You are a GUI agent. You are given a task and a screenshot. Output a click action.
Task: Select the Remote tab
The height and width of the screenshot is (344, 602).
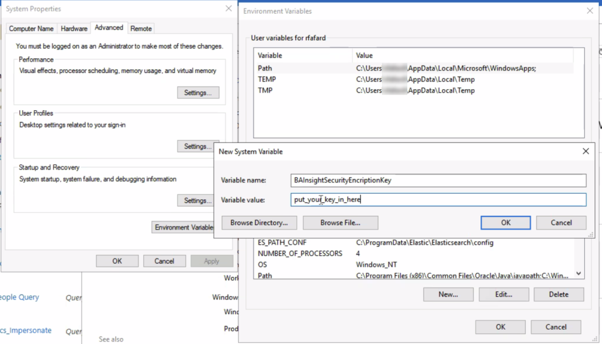[141, 28]
